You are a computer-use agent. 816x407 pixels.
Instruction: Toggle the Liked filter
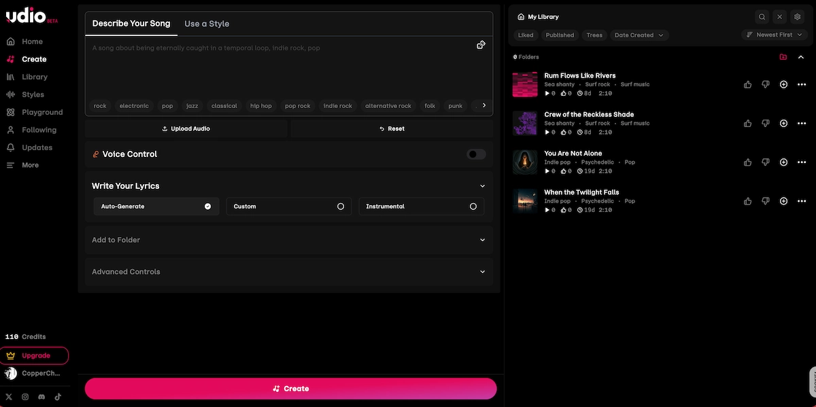point(526,35)
